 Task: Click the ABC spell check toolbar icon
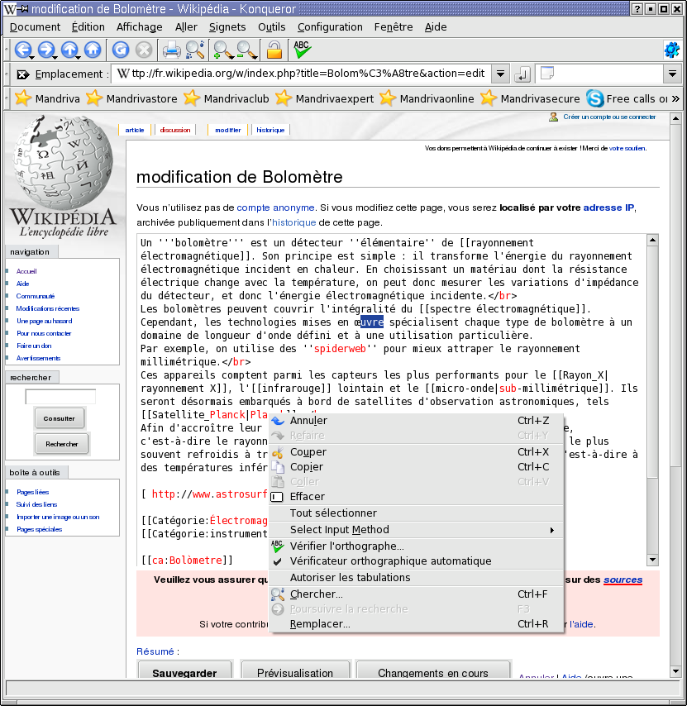pos(302,50)
